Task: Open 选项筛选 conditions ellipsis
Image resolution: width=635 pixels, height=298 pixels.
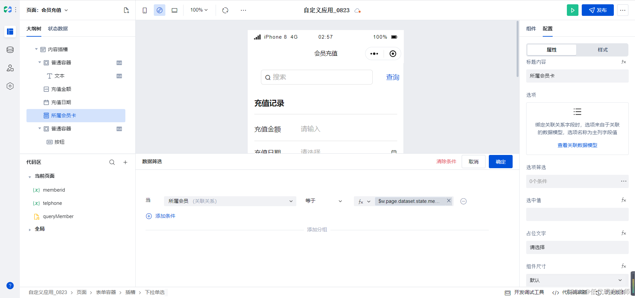Action: 623,181
